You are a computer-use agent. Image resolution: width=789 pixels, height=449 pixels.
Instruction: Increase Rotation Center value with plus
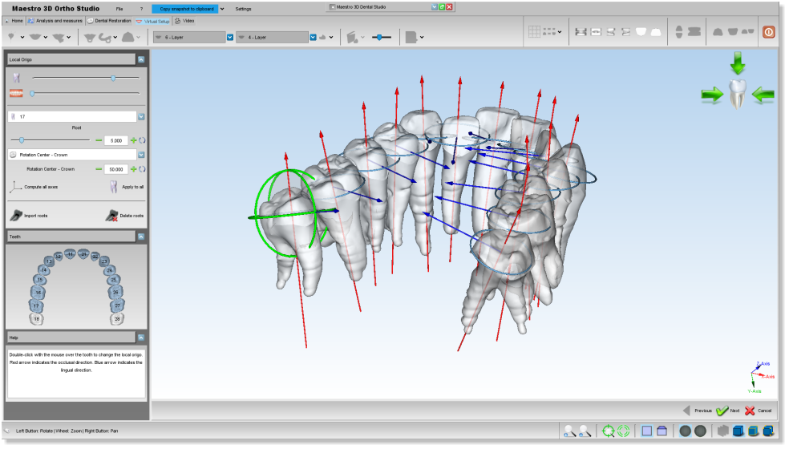click(x=133, y=169)
